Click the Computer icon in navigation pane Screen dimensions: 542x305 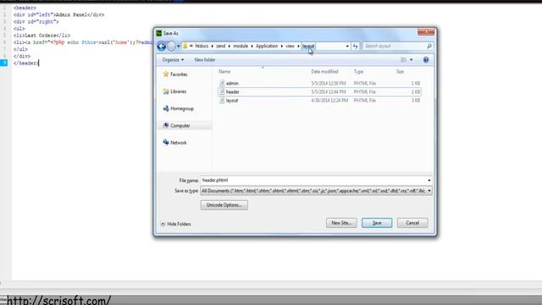point(166,125)
